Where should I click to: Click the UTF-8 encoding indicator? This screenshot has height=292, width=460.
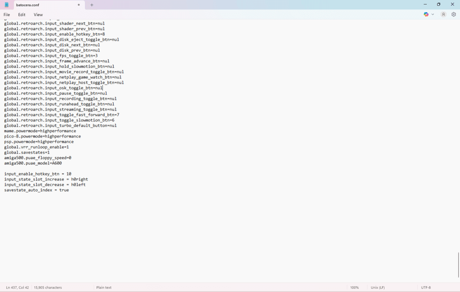coord(427,287)
